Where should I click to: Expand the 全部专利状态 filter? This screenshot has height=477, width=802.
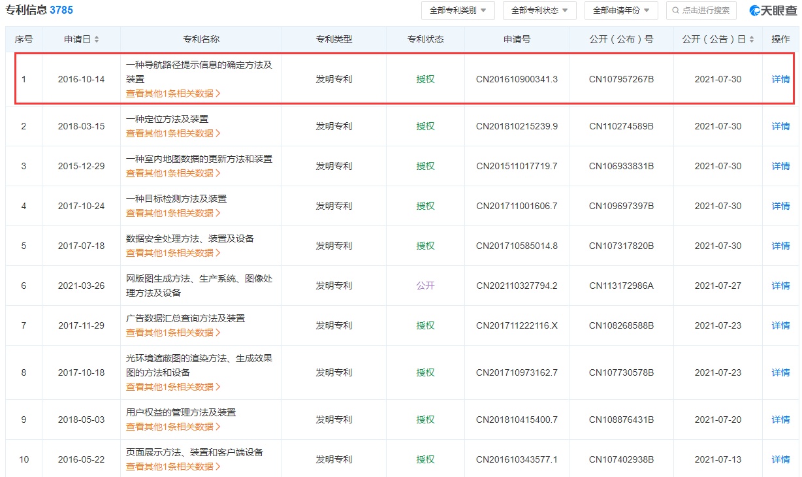539,10
